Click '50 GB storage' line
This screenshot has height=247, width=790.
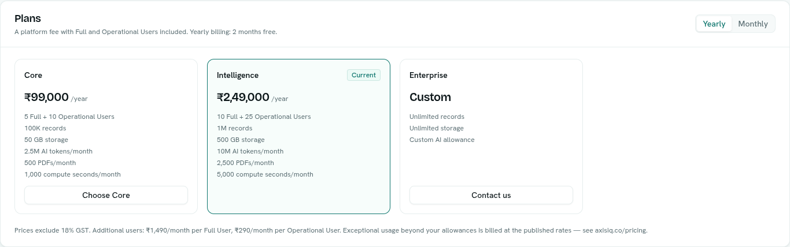[x=46, y=140]
